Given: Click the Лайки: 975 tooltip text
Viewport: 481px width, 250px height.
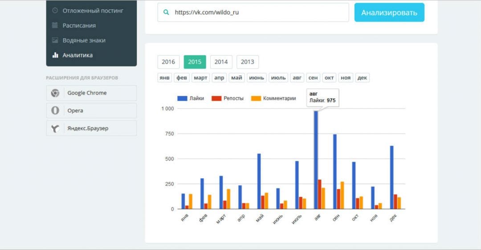Looking at the screenshot, I should coord(322,100).
